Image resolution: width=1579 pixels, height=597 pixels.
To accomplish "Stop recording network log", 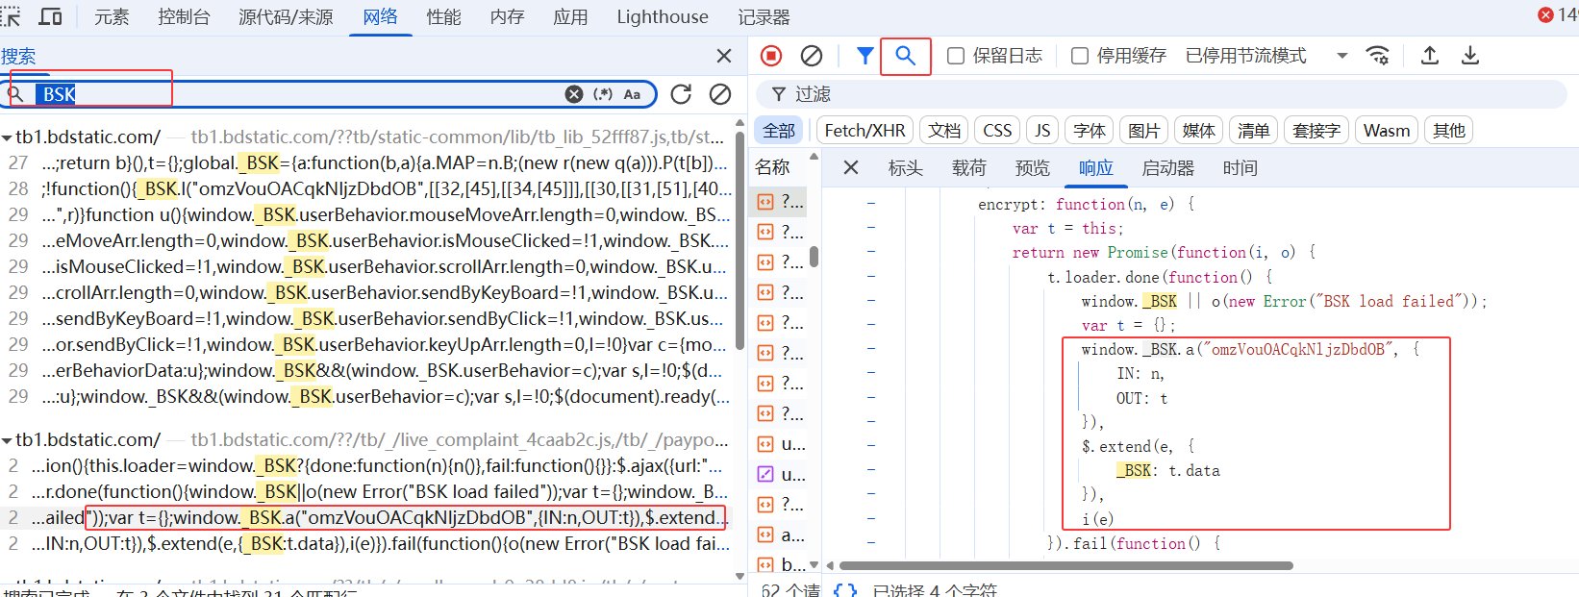I will click(771, 56).
